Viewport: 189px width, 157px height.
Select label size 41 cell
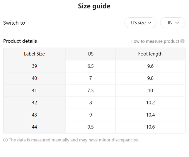click(x=34, y=90)
